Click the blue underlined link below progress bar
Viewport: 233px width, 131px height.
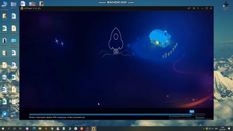coord(200,117)
